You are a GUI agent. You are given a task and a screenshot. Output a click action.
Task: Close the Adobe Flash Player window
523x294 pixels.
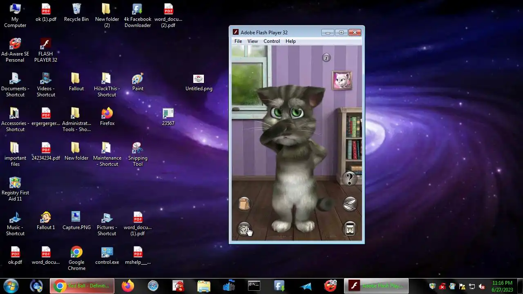pos(355,33)
